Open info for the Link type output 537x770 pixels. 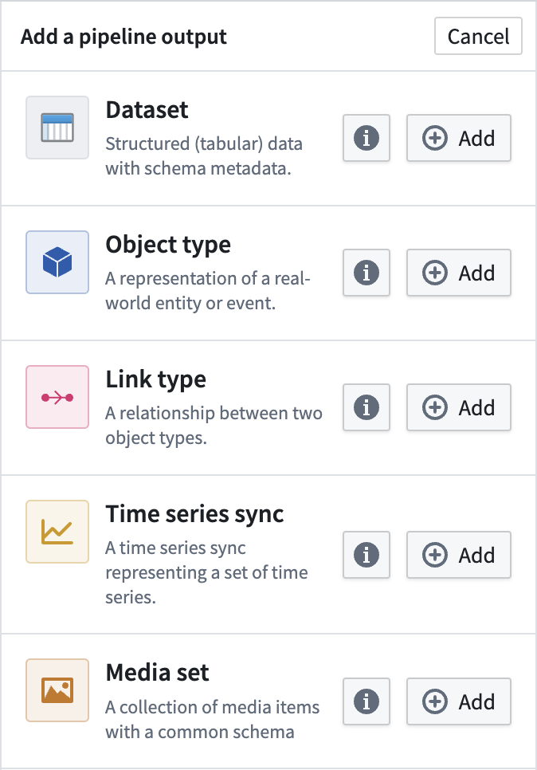tap(366, 407)
